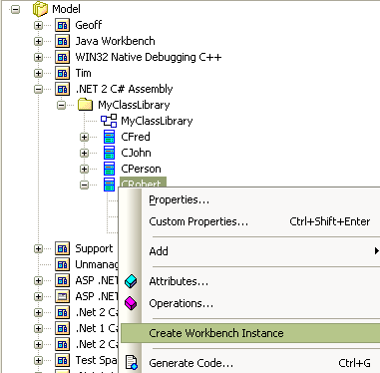Click the Tim package icon
The width and height of the screenshot is (380, 373).
(x=62, y=73)
